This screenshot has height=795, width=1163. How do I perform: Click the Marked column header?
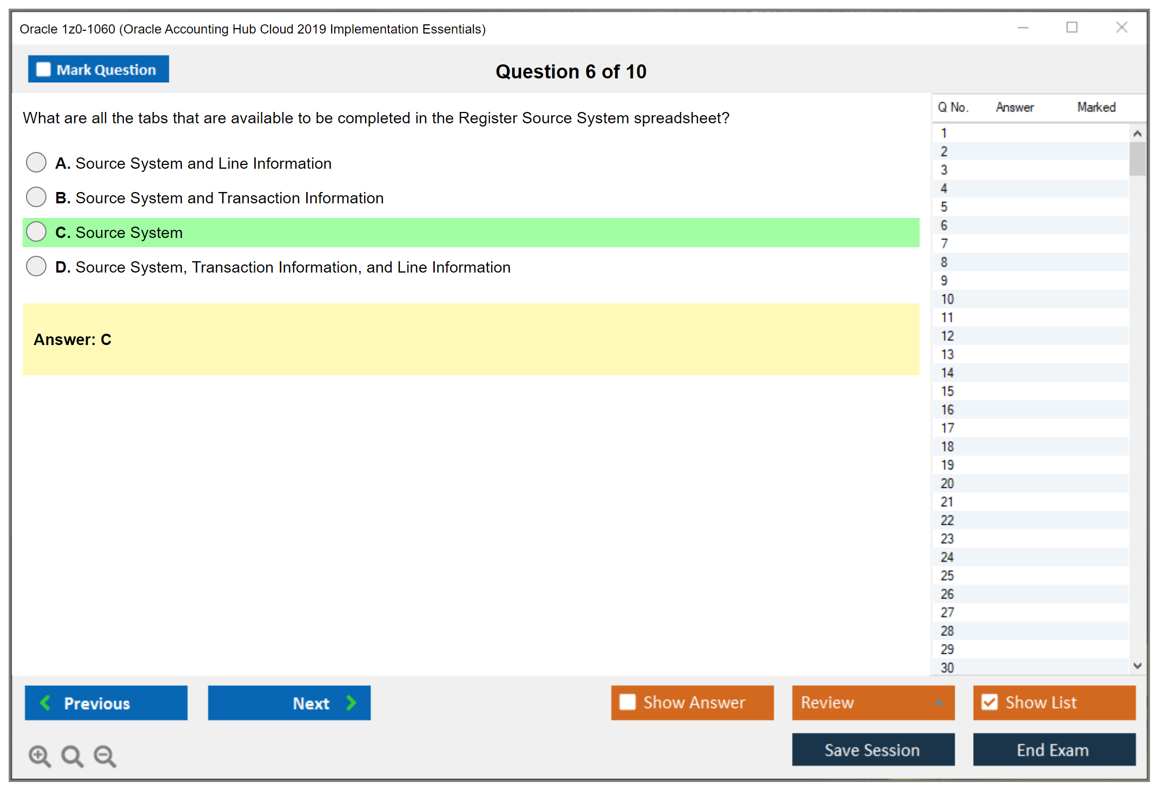coord(1096,107)
